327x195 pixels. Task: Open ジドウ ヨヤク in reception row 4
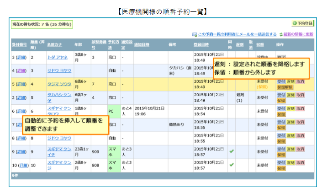pyautogui.click(x=59, y=70)
